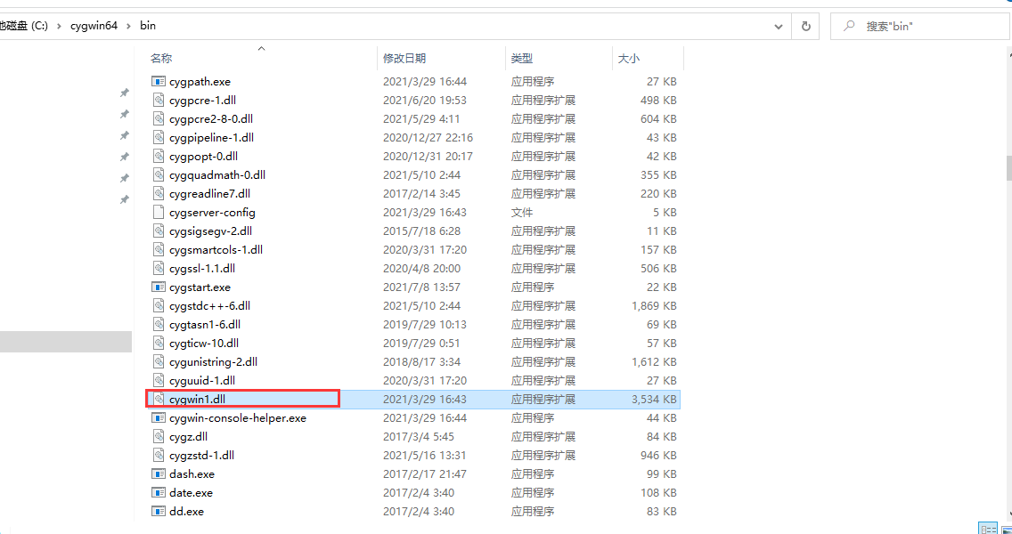Click the 1,869 KB size value
The image size is (1012, 534).
tap(654, 306)
